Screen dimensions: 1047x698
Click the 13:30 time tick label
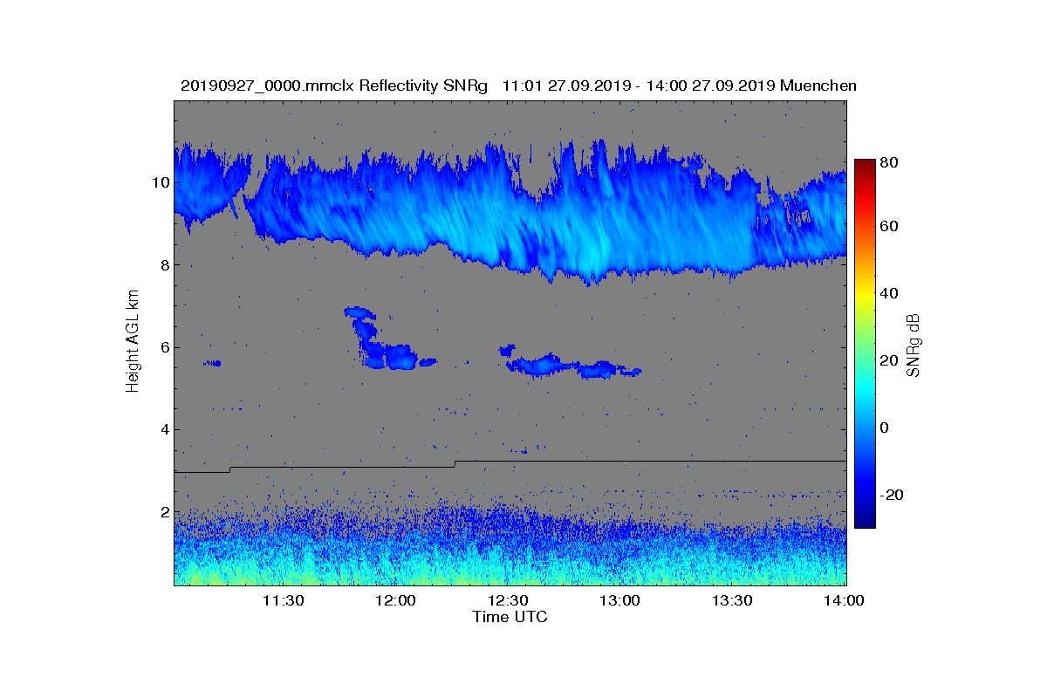[733, 600]
